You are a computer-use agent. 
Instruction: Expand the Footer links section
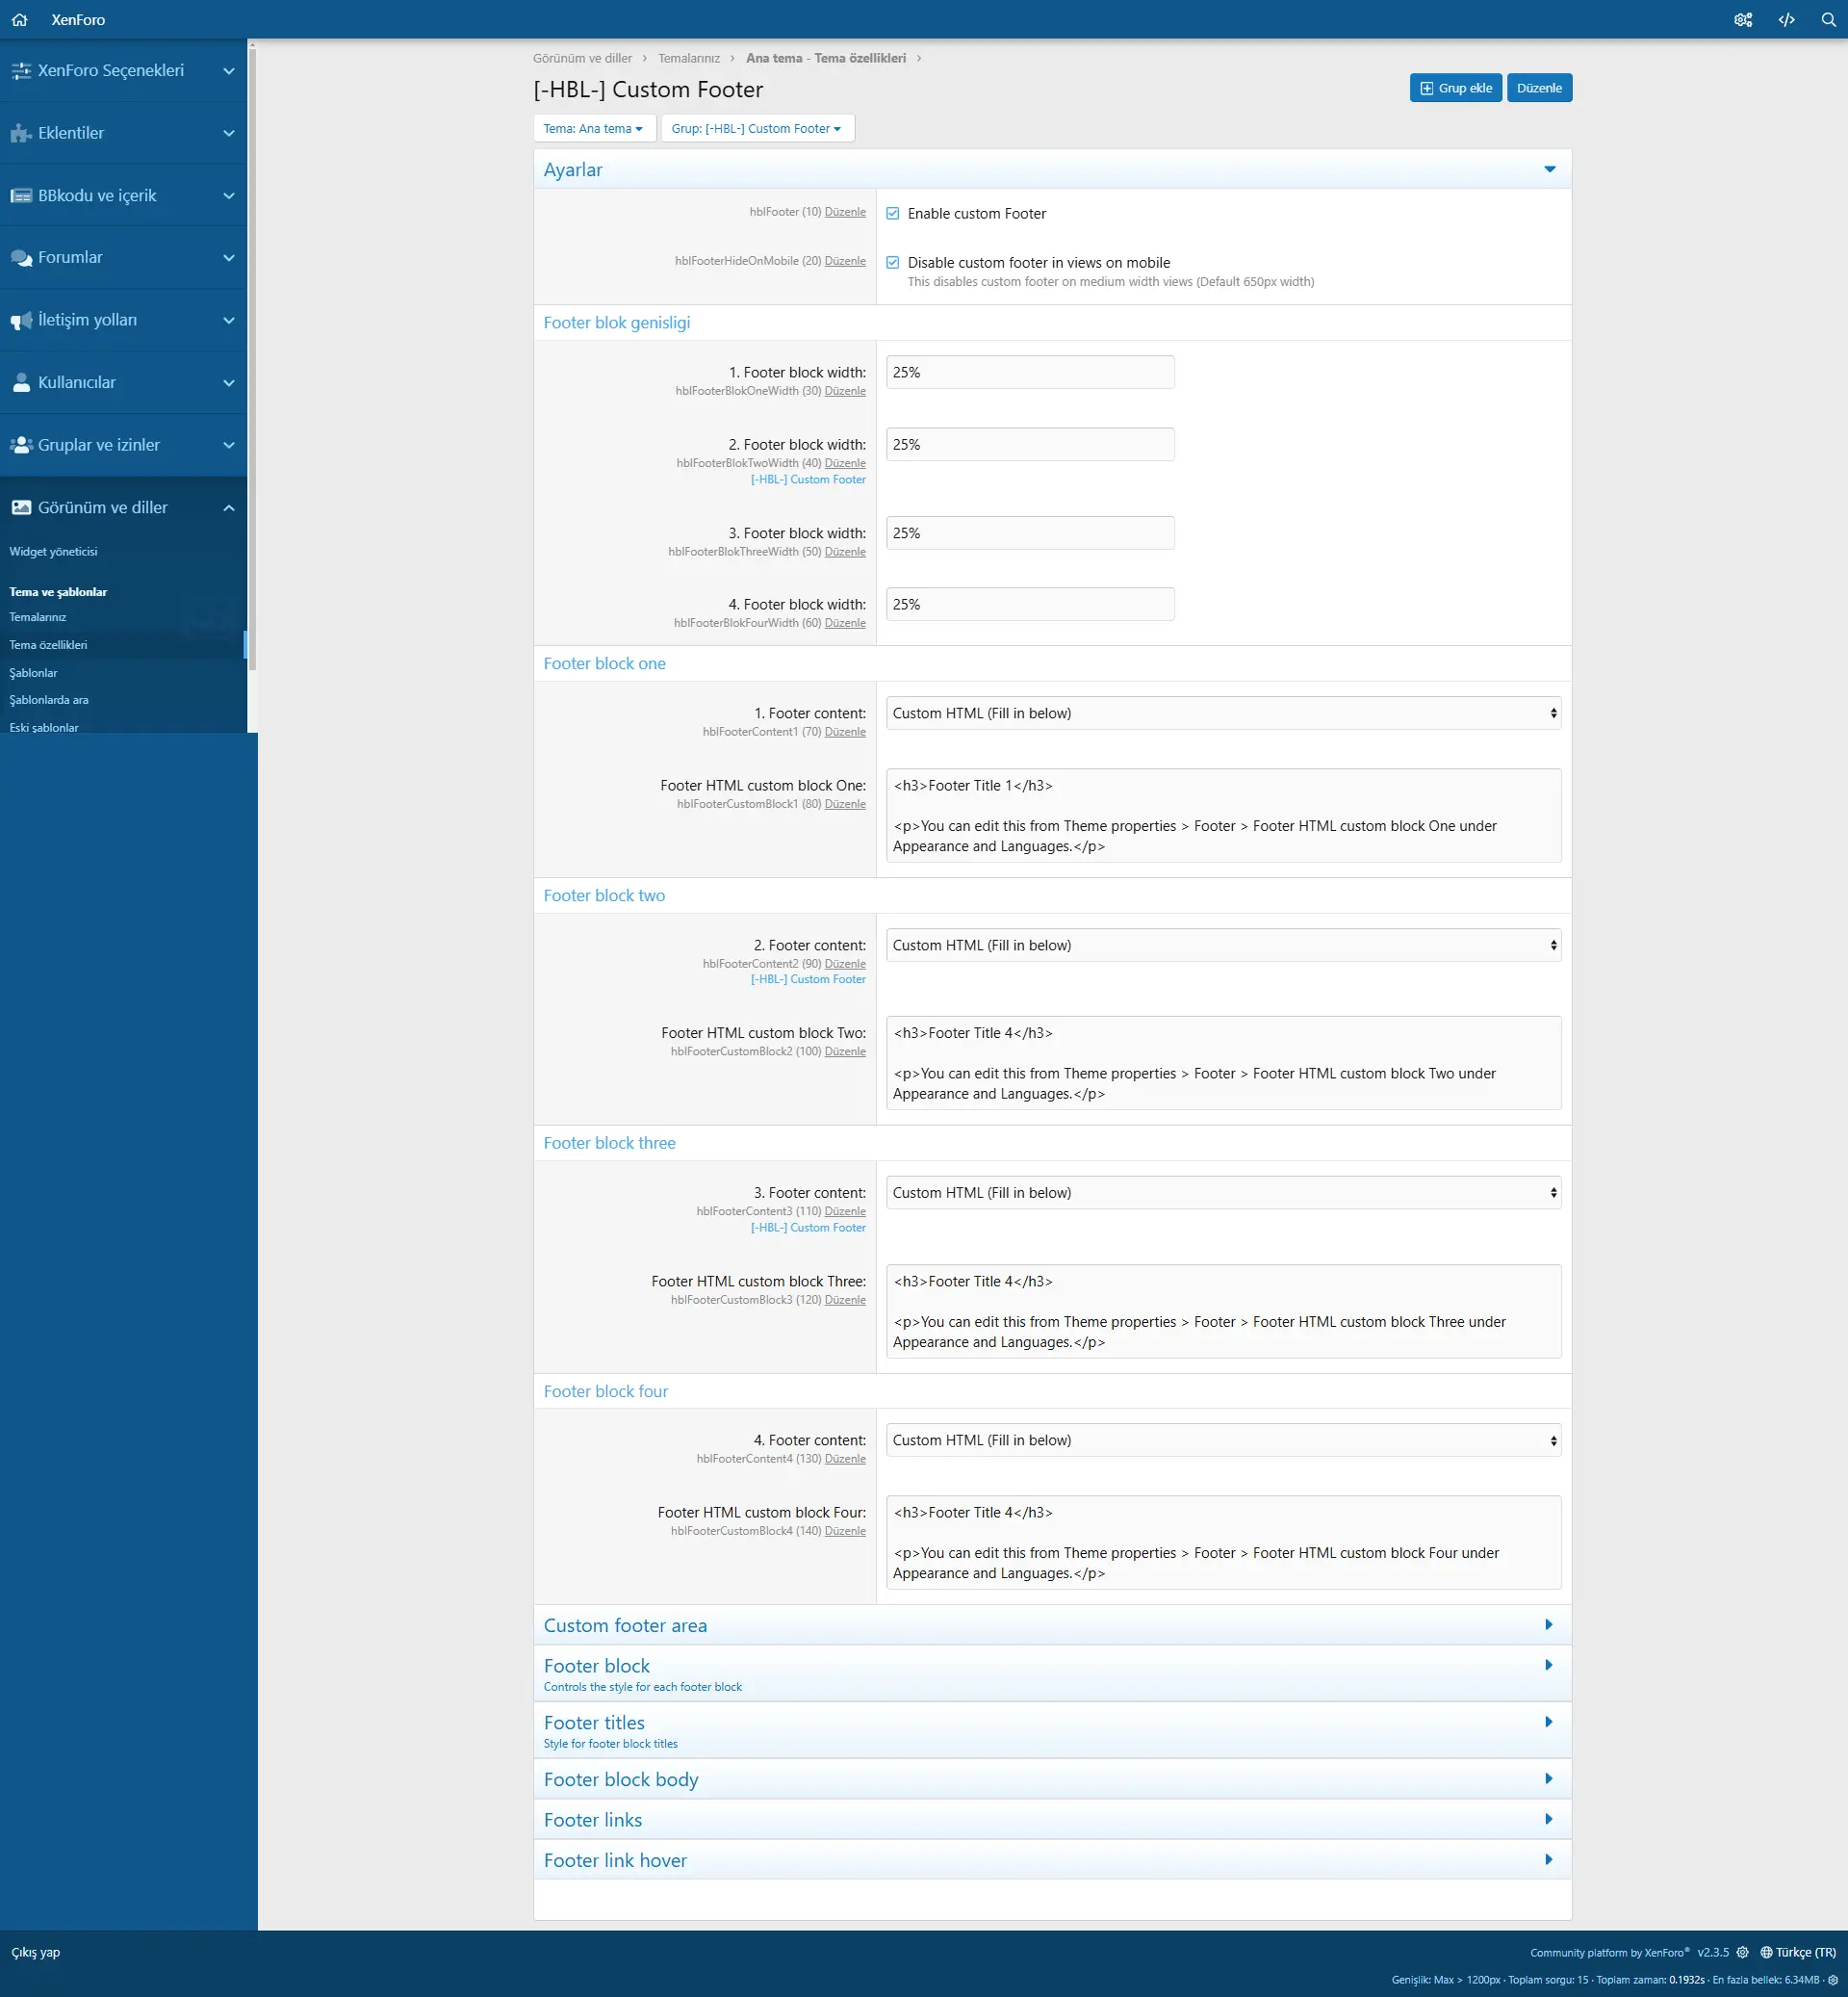[1052, 1820]
